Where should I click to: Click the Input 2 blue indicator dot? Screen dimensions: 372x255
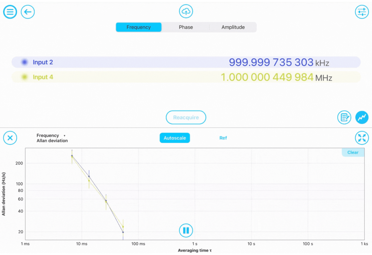[25, 62]
